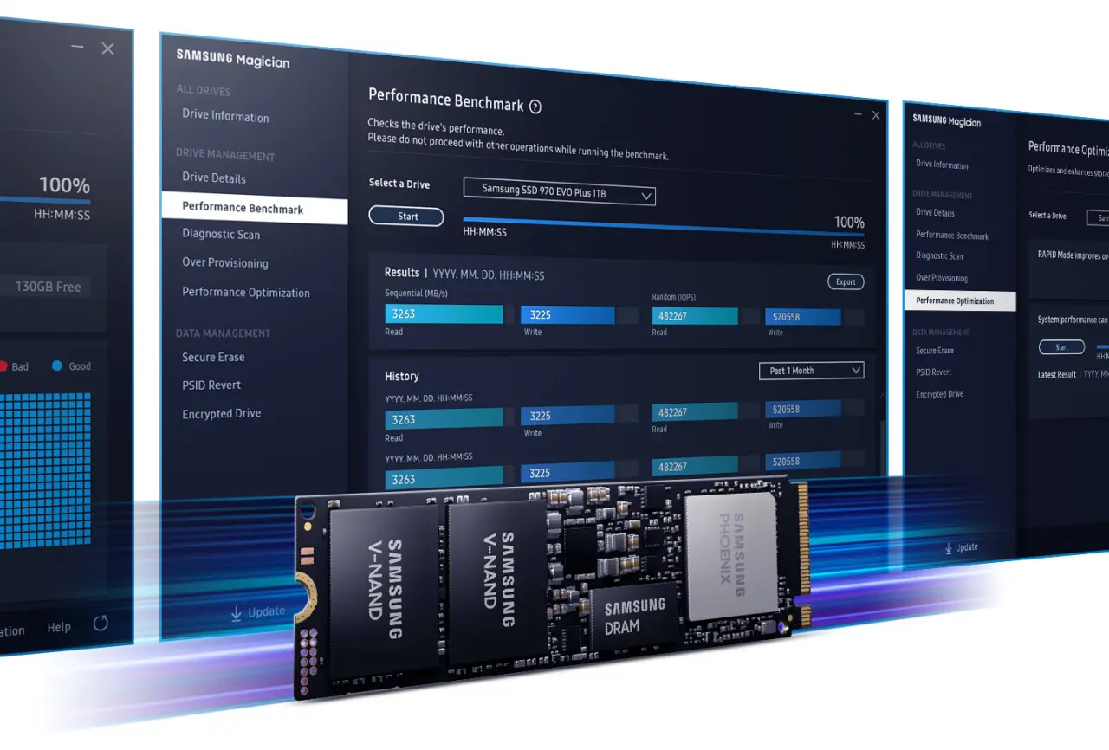Screen dimensions: 1109x750
Task: Change the History filter from Past 1 Month
Action: pos(810,370)
